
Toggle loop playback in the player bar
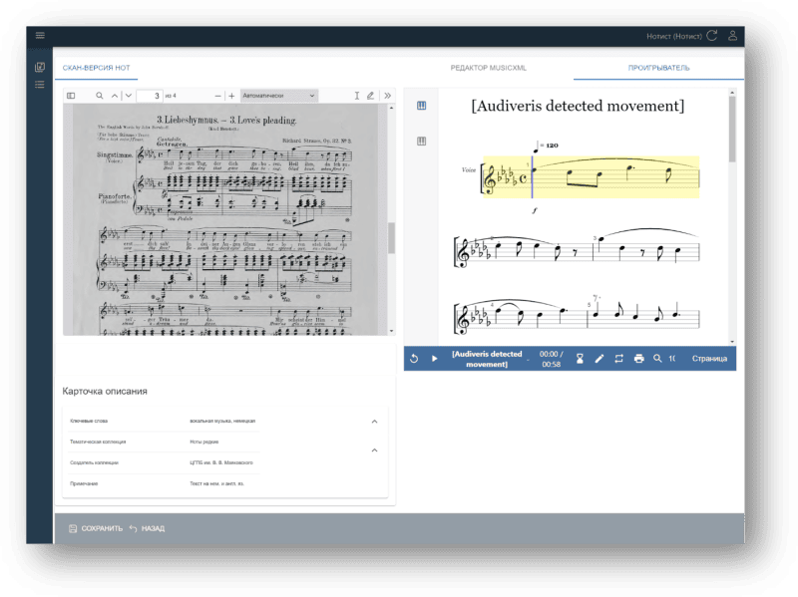click(618, 359)
